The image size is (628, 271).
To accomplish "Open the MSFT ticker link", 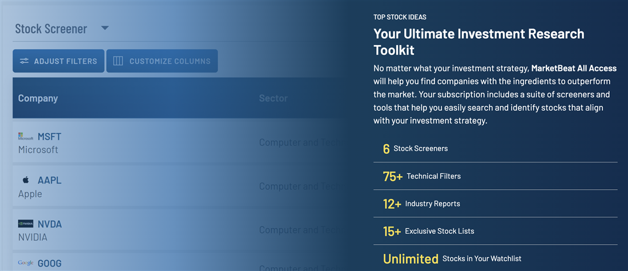I will [49, 137].
